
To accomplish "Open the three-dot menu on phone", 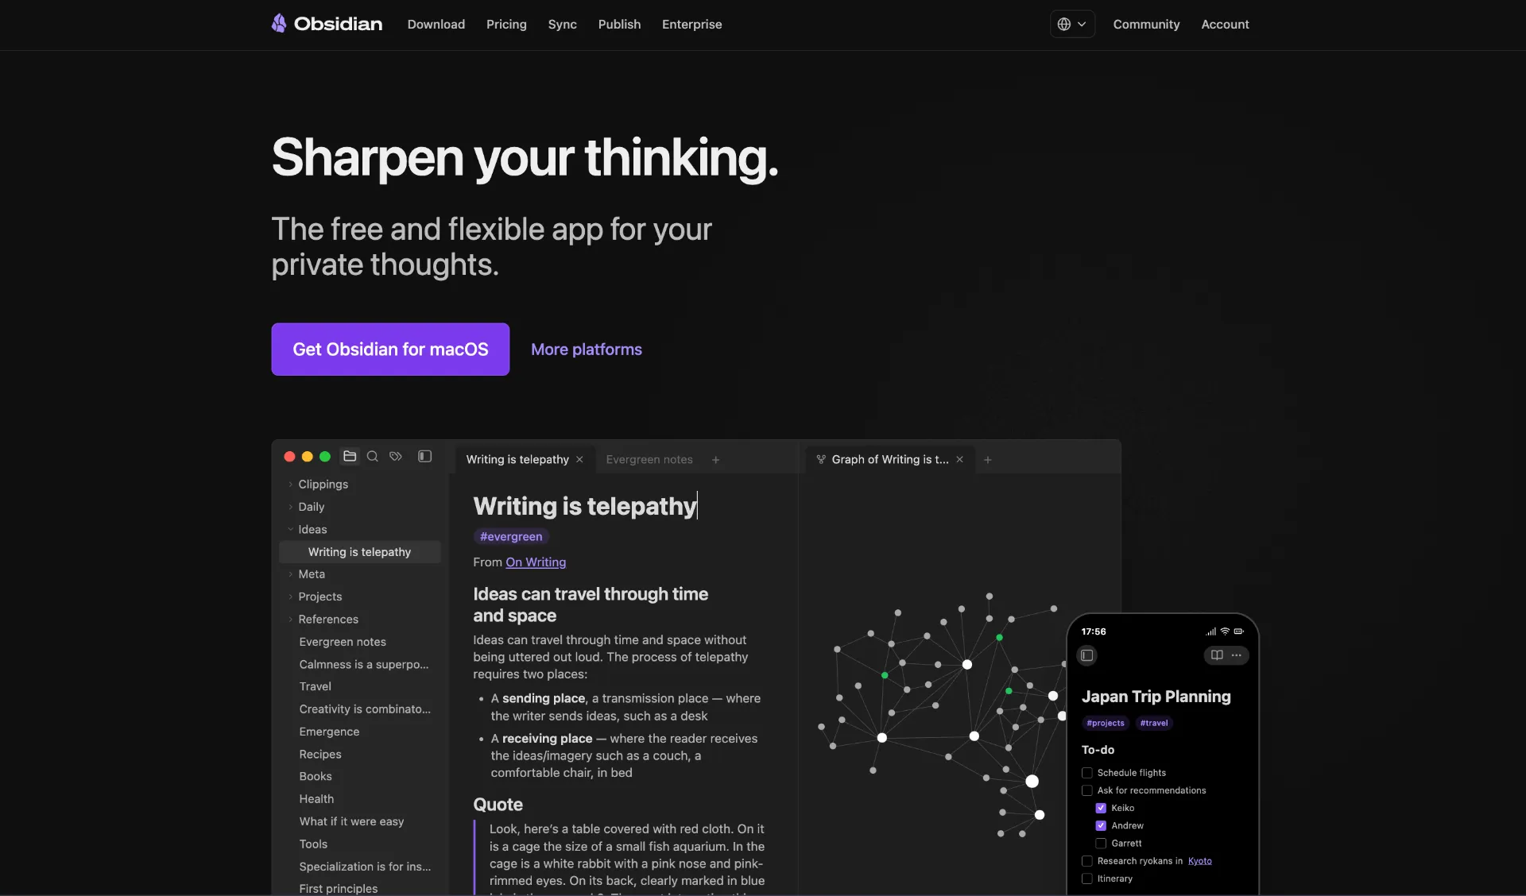I will [x=1237, y=655].
